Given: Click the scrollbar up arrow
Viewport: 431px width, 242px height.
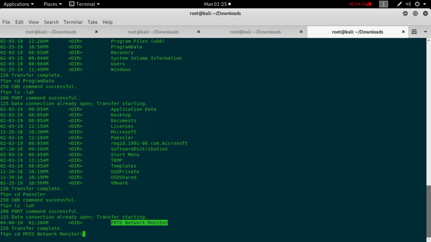Looking at the screenshot, I should pos(428,40).
